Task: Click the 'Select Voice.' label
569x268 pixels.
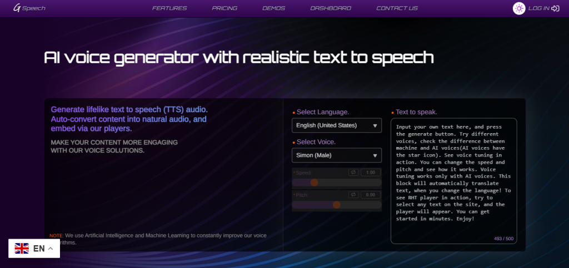Action: (316, 142)
